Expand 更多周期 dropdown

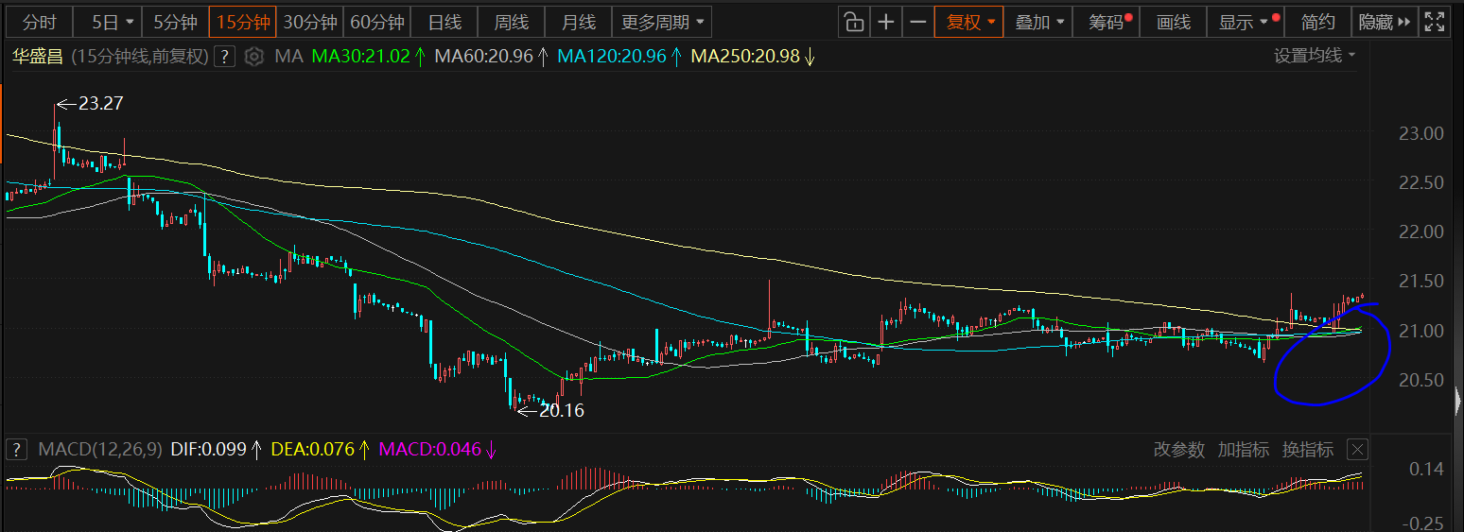tap(662, 22)
